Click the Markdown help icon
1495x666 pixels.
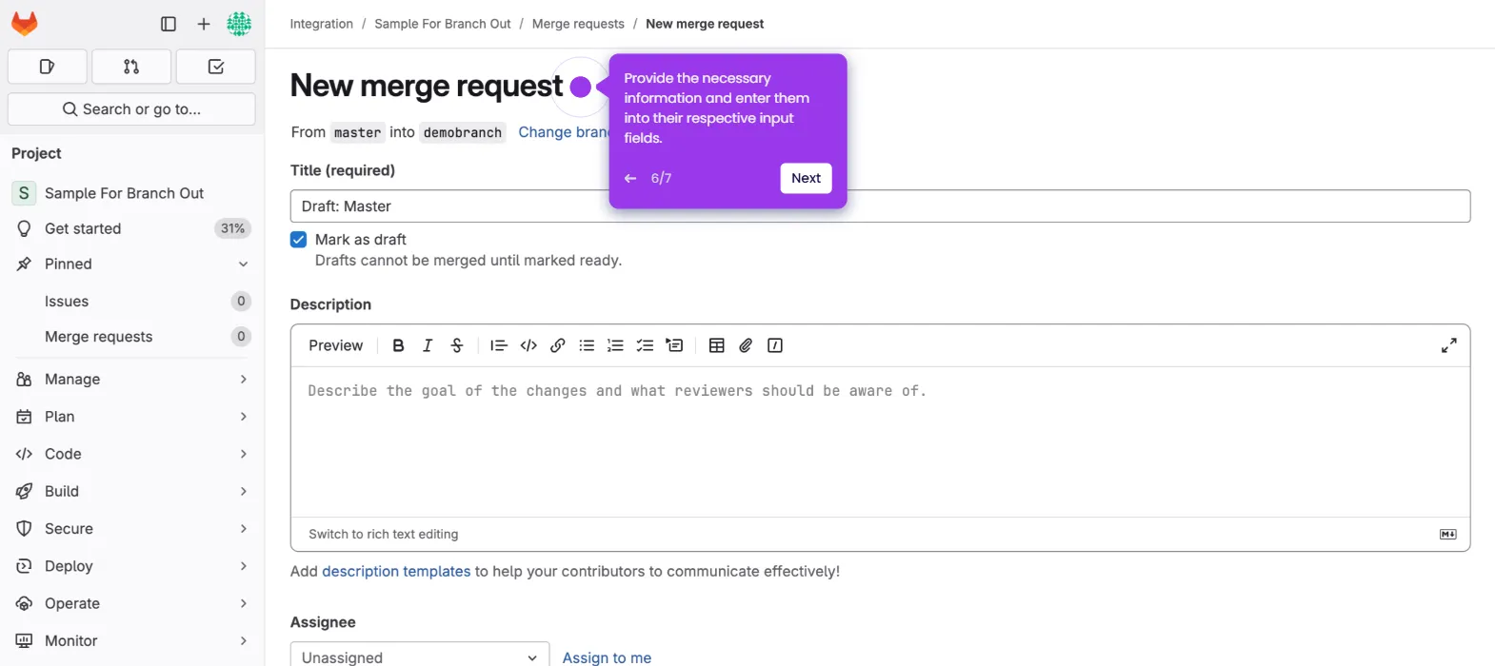click(x=1447, y=535)
